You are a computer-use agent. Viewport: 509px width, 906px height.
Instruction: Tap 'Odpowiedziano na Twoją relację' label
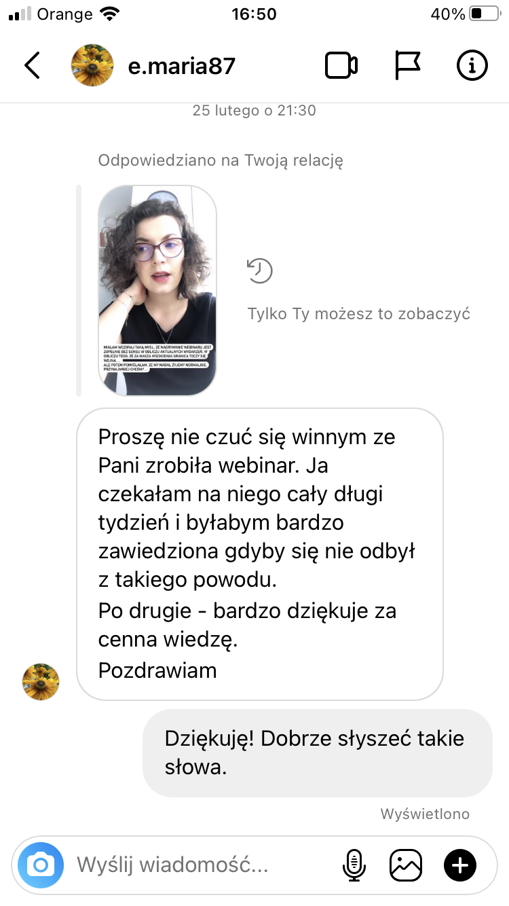221,161
